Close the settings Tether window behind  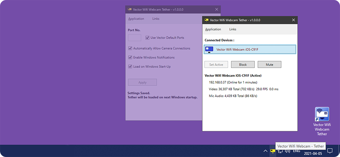click(x=216, y=9)
